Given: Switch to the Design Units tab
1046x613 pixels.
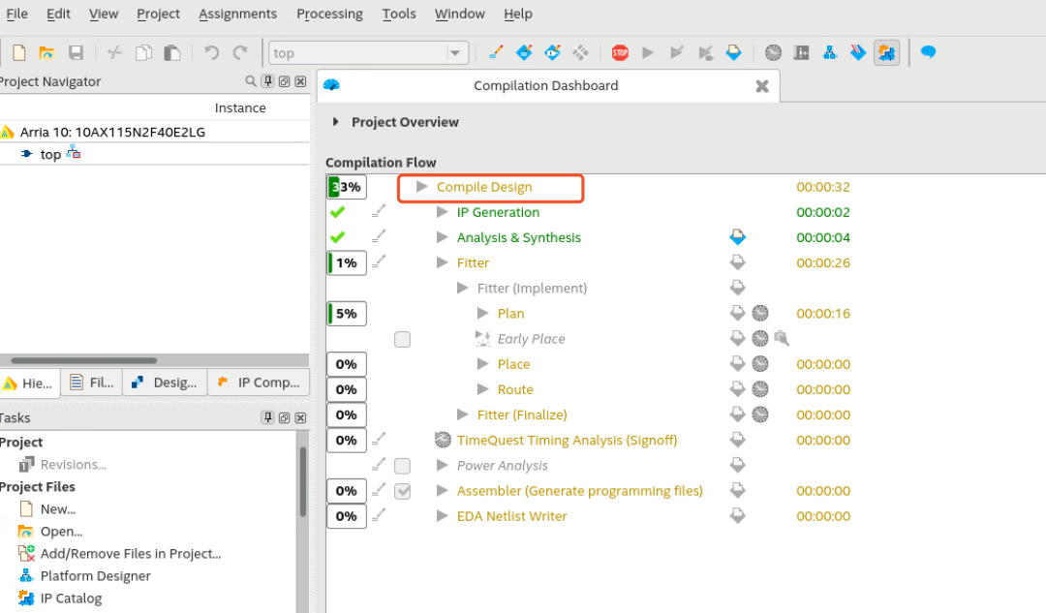Looking at the screenshot, I should click(x=165, y=383).
